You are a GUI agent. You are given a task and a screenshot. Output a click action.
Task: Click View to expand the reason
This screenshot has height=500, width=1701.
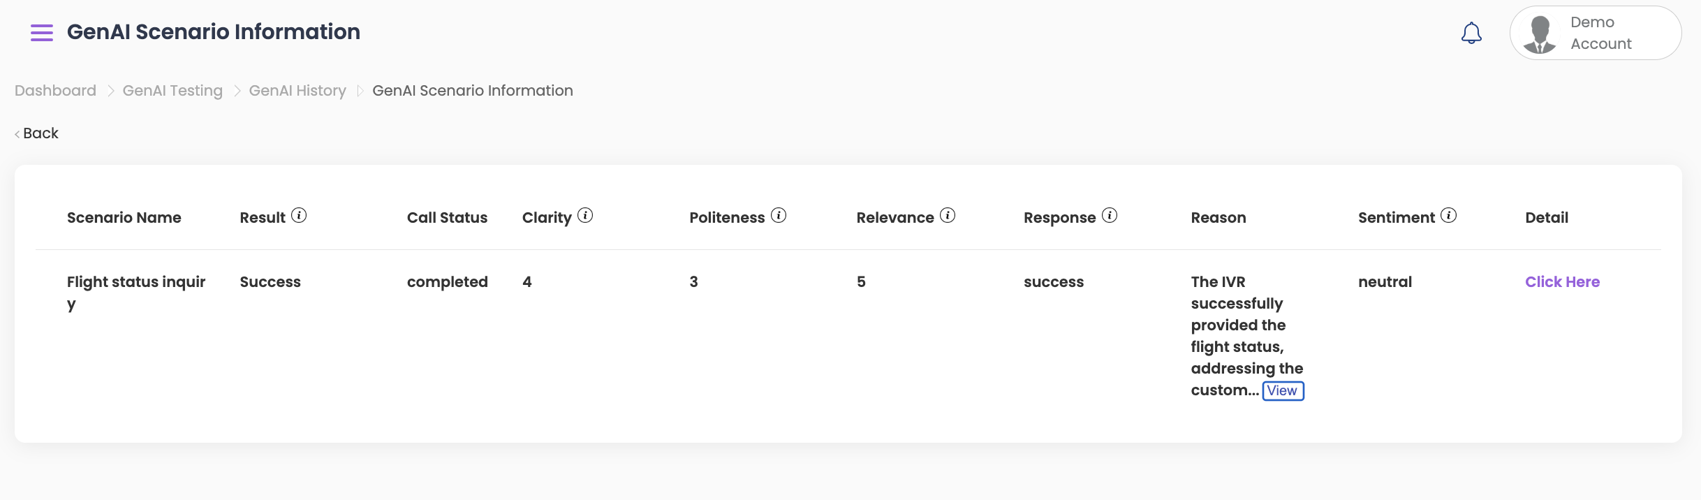click(x=1283, y=391)
